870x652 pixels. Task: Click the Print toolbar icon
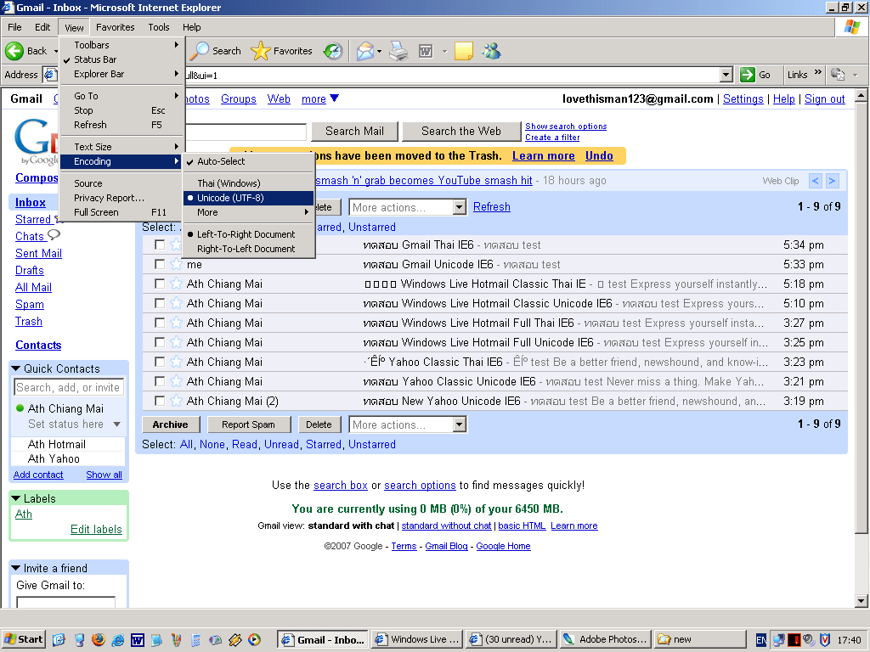(x=398, y=51)
